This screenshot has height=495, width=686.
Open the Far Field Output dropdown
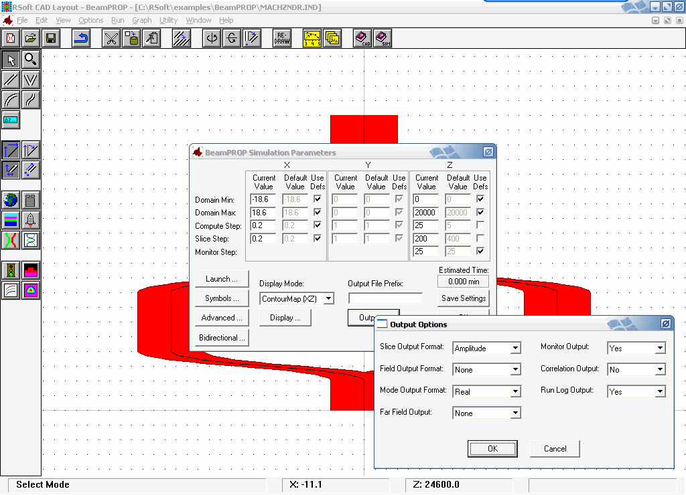[x=516, y=413]
